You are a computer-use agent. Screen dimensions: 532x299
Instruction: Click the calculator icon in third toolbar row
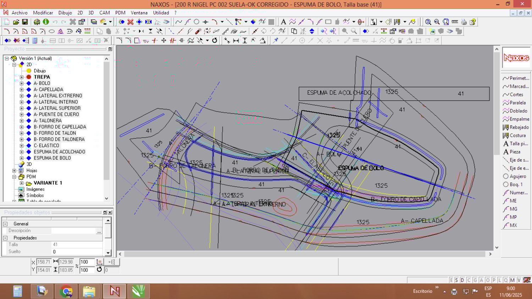[35, 40]
